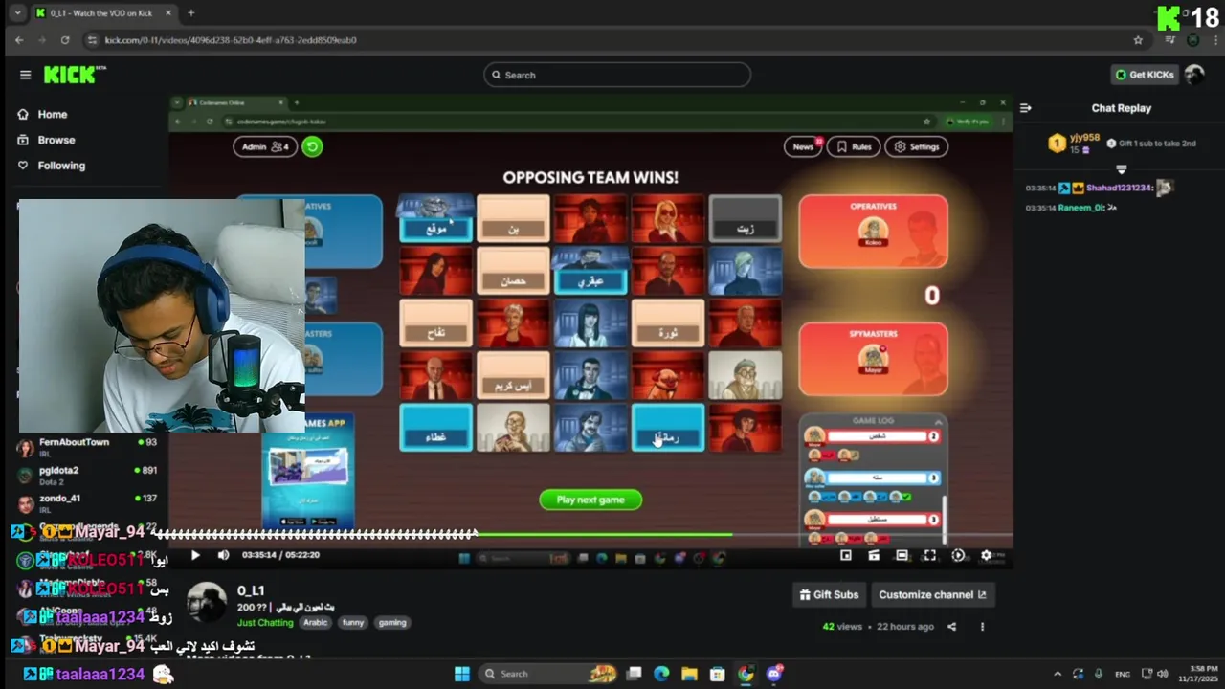The width and height of the screenshot is (1225, 689).
Task: Collapse the Game Log panel
Action: 938,421
